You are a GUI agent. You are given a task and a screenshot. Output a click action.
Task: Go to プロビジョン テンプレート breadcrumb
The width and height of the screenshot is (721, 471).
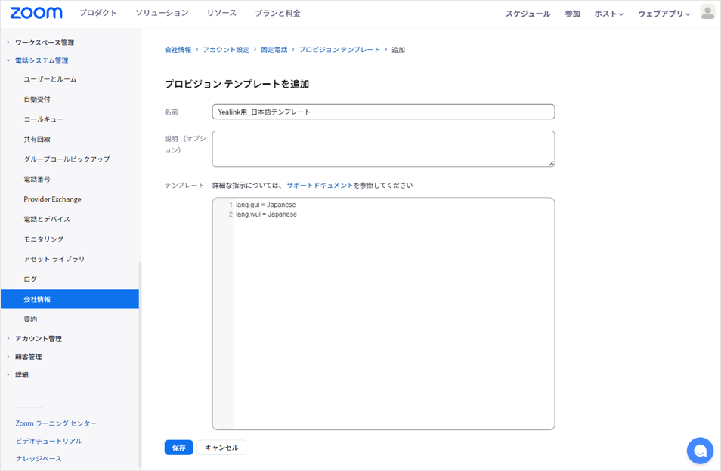[339, 50]
